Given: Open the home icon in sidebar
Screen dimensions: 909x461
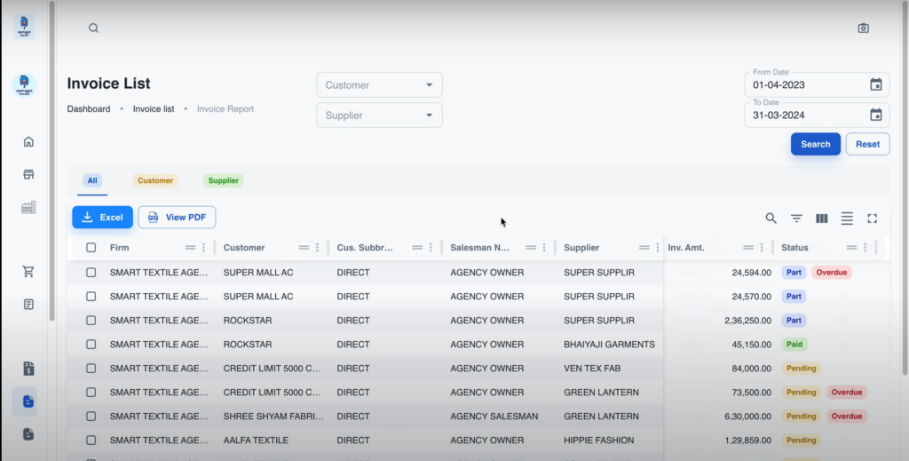Looking at the screenshot, I should 28,141.
